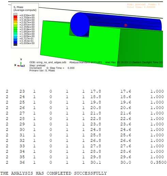Click the +4.036e+00 maximum legend value
The width and height of the screenshot is (167, 176).
coord(27,15)
